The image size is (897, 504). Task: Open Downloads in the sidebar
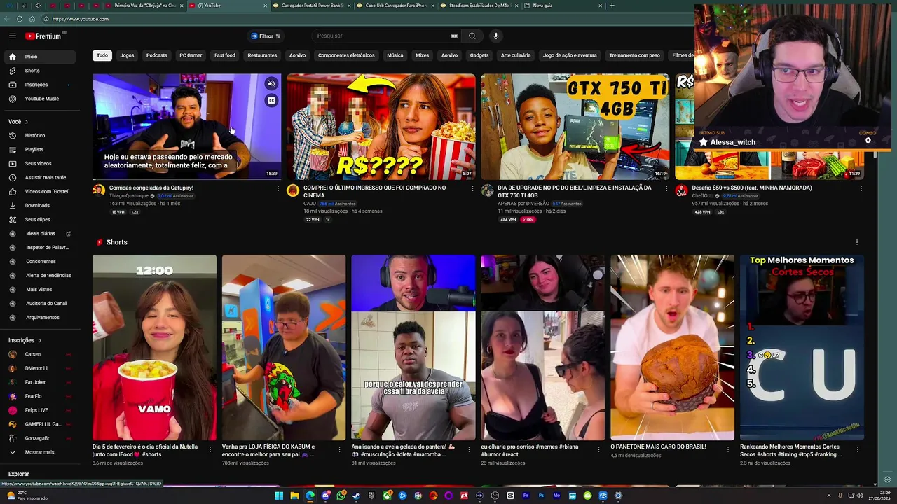(39, 205)
